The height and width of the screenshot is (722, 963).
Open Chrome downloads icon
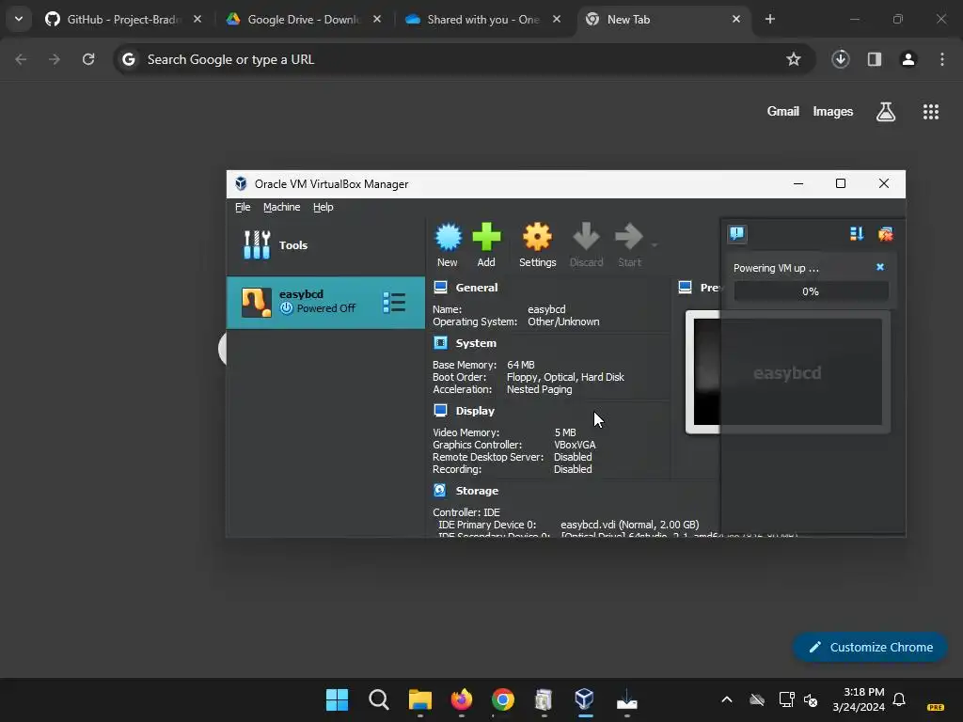[840, 59]
